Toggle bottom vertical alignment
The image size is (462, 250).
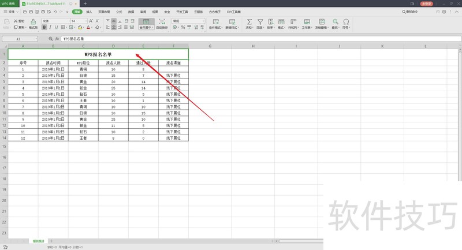pos(120,21)
